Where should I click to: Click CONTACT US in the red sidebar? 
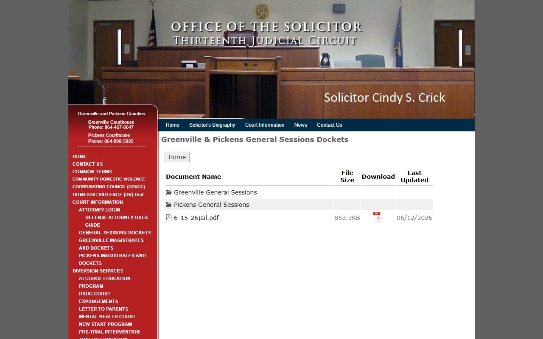pos(87,164)
